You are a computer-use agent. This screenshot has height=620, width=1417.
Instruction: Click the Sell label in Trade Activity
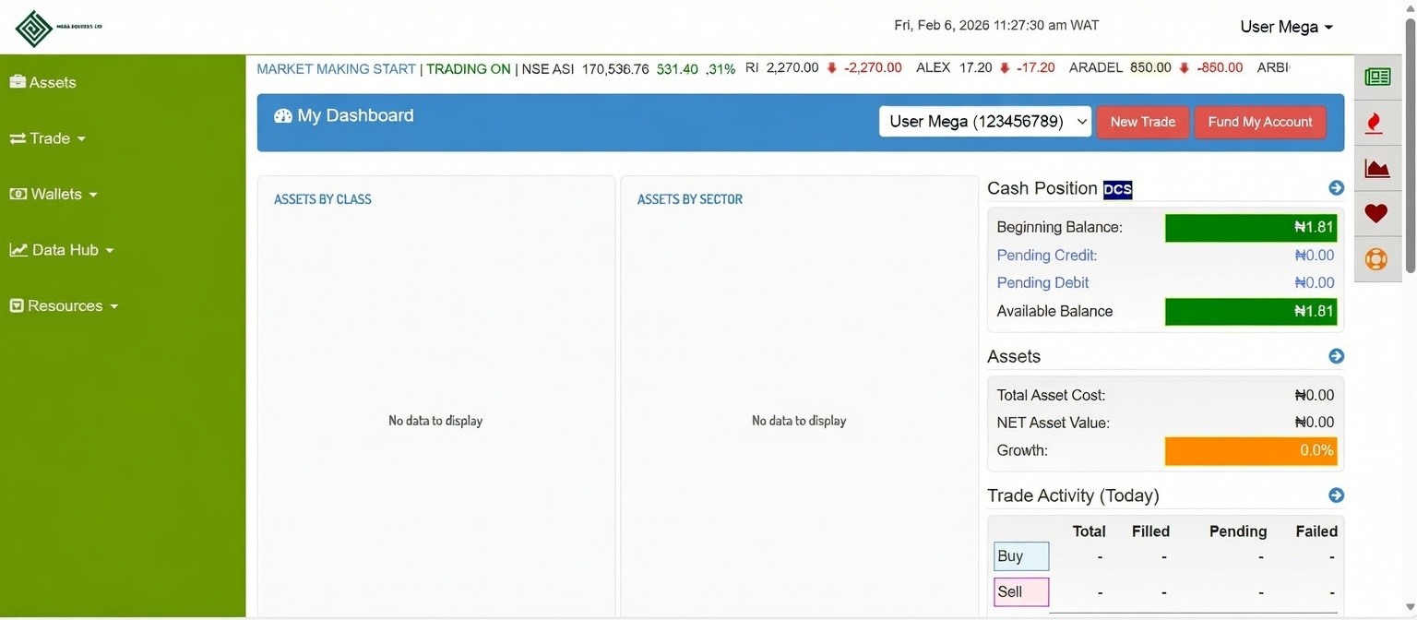[1021, 592]
